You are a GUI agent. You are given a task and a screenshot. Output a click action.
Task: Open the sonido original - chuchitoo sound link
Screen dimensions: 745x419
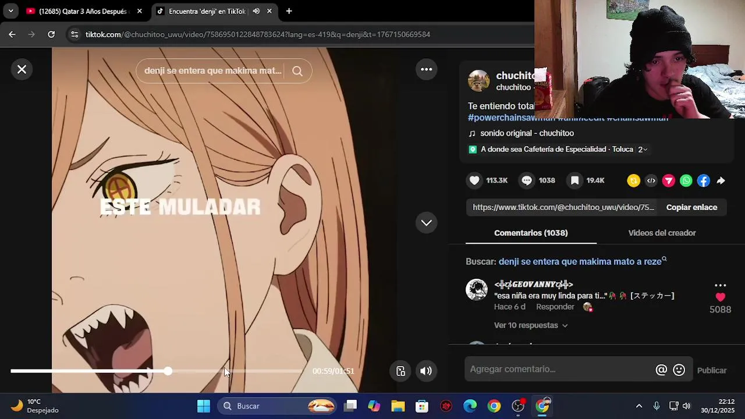[527, 133]
